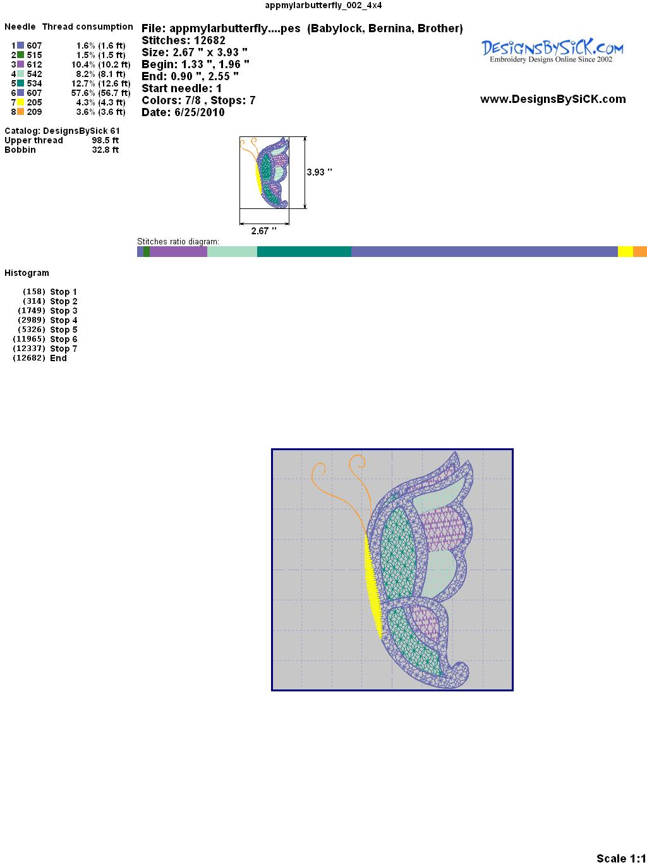Click the teal segment in stitches ratio bar
647x865 pixels.
pyautogui.click(x=304, y=252)
